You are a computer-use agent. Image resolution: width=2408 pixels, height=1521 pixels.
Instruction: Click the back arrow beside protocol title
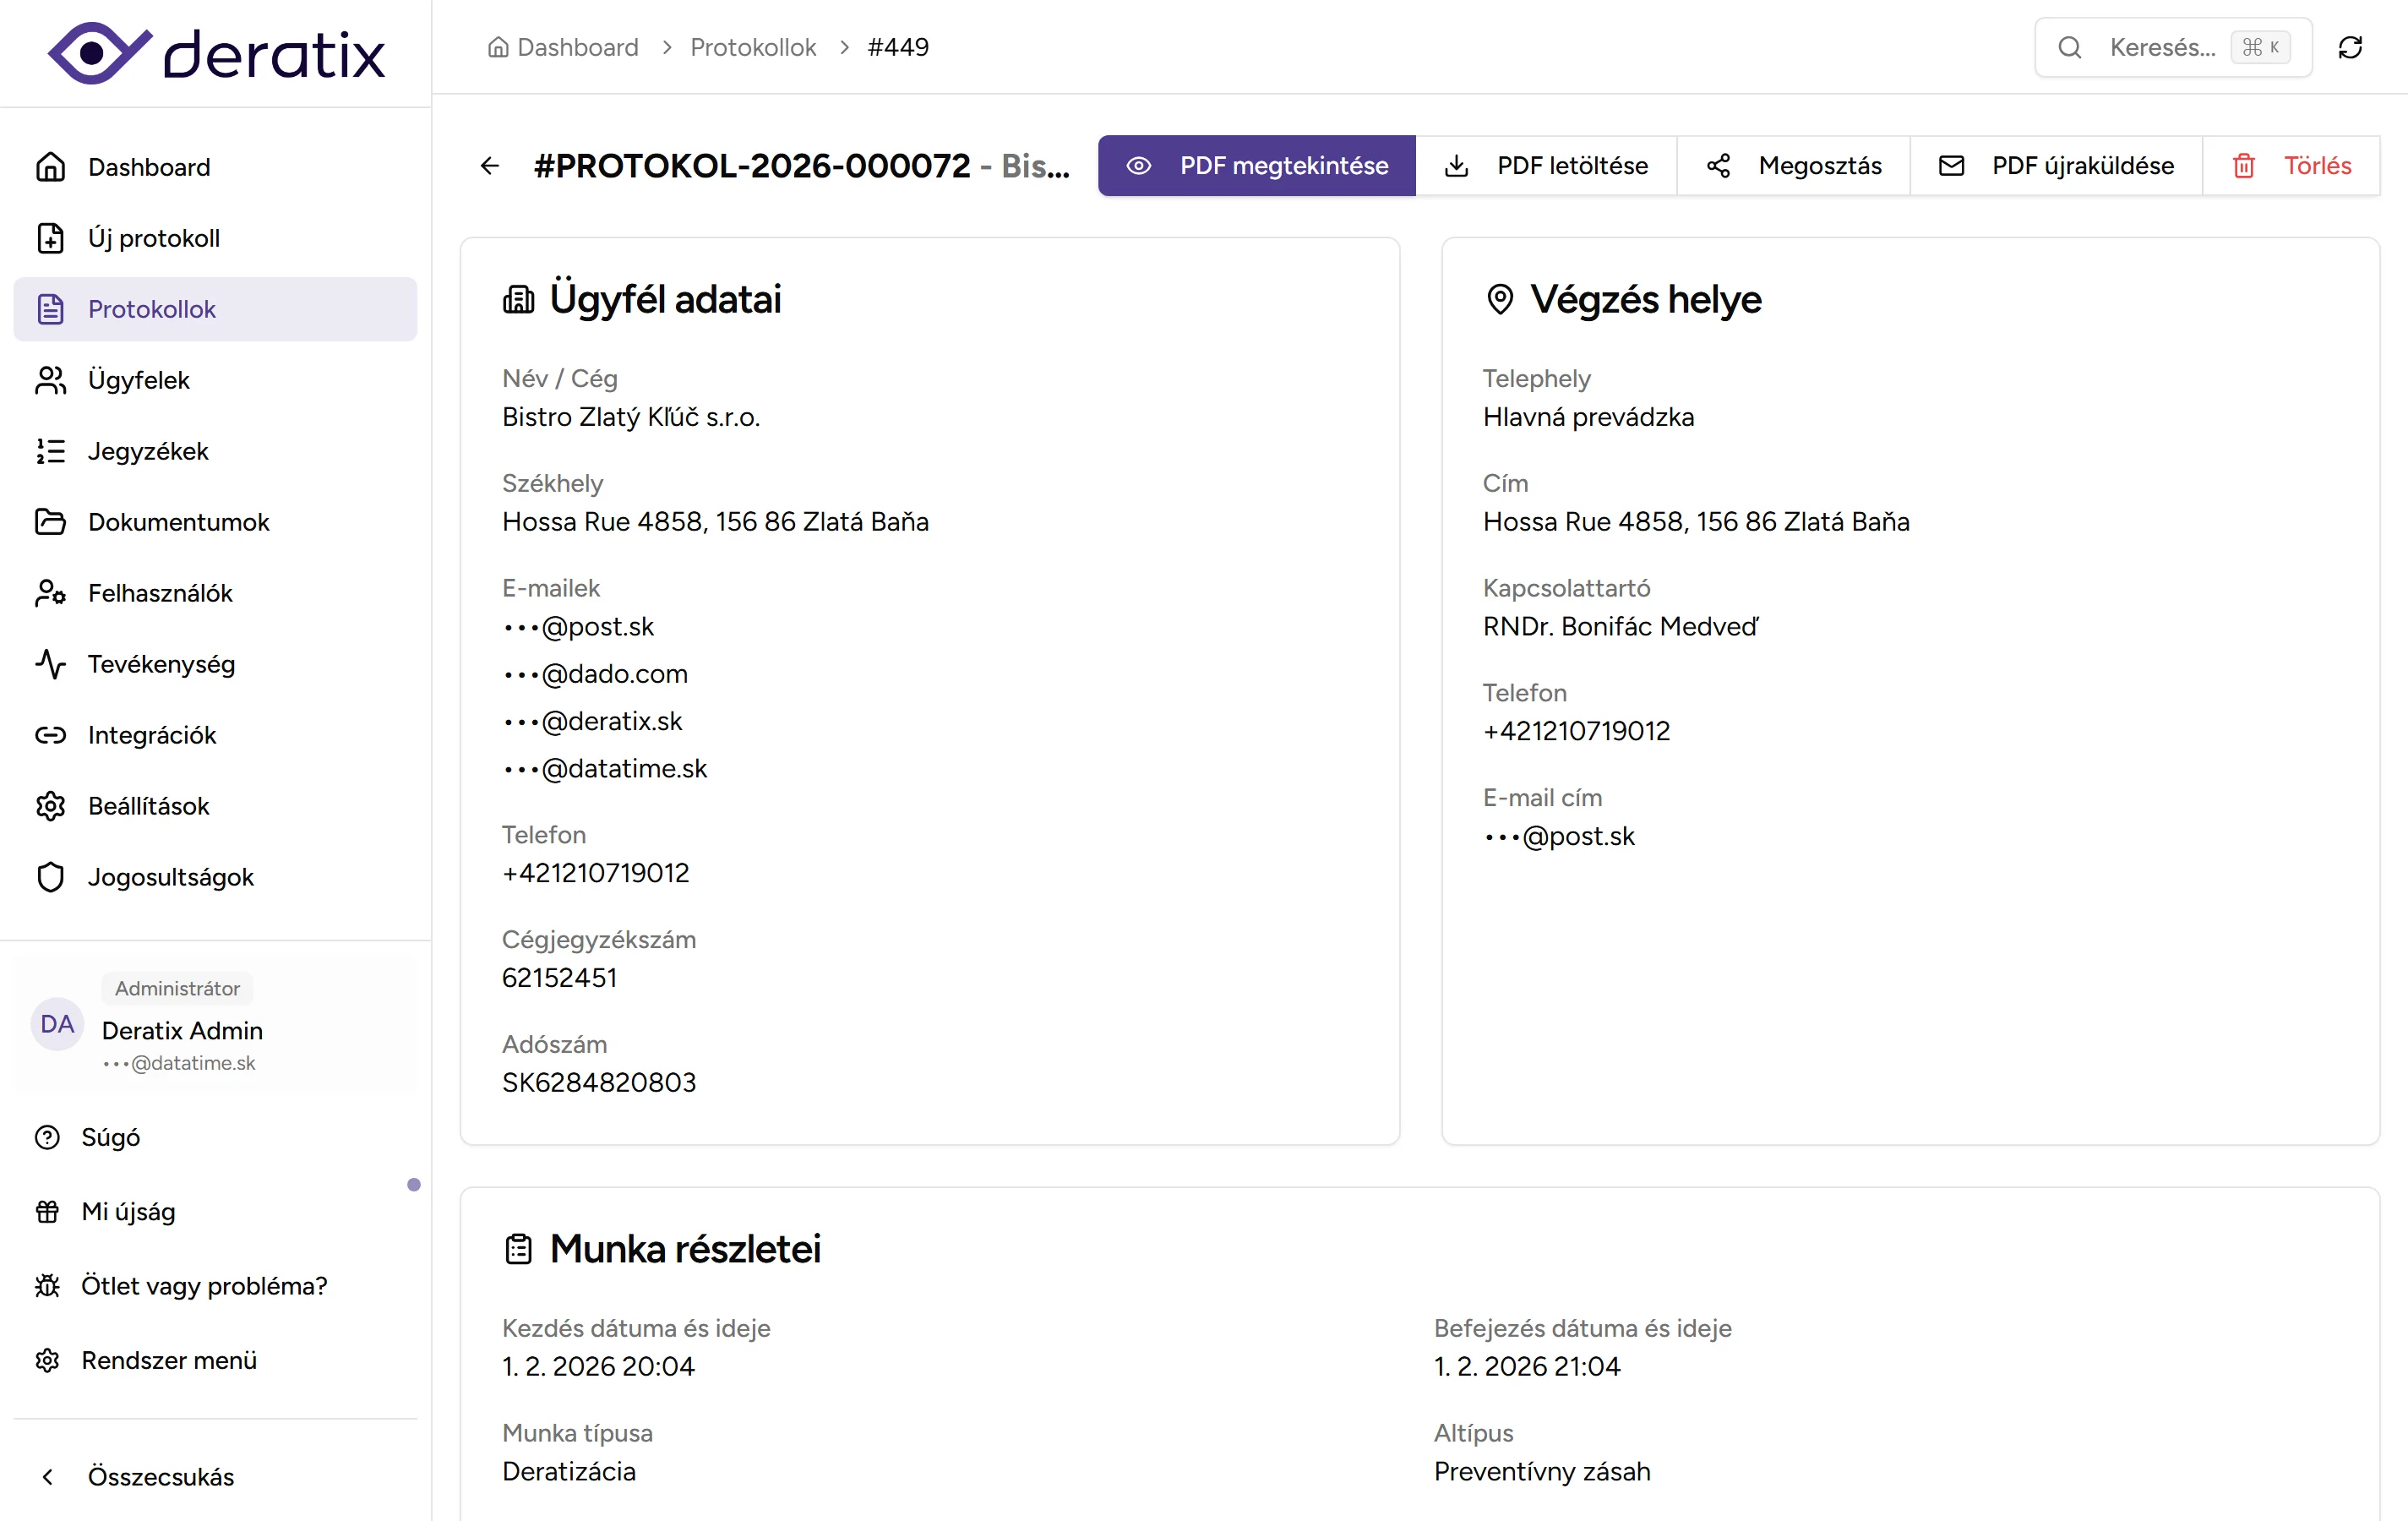(489, 166)
